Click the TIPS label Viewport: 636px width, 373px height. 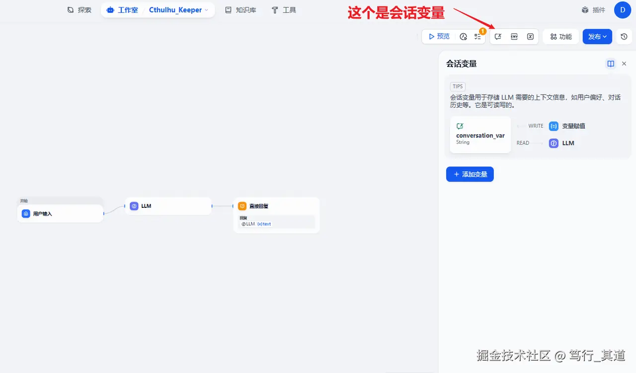tap(458, 86)
